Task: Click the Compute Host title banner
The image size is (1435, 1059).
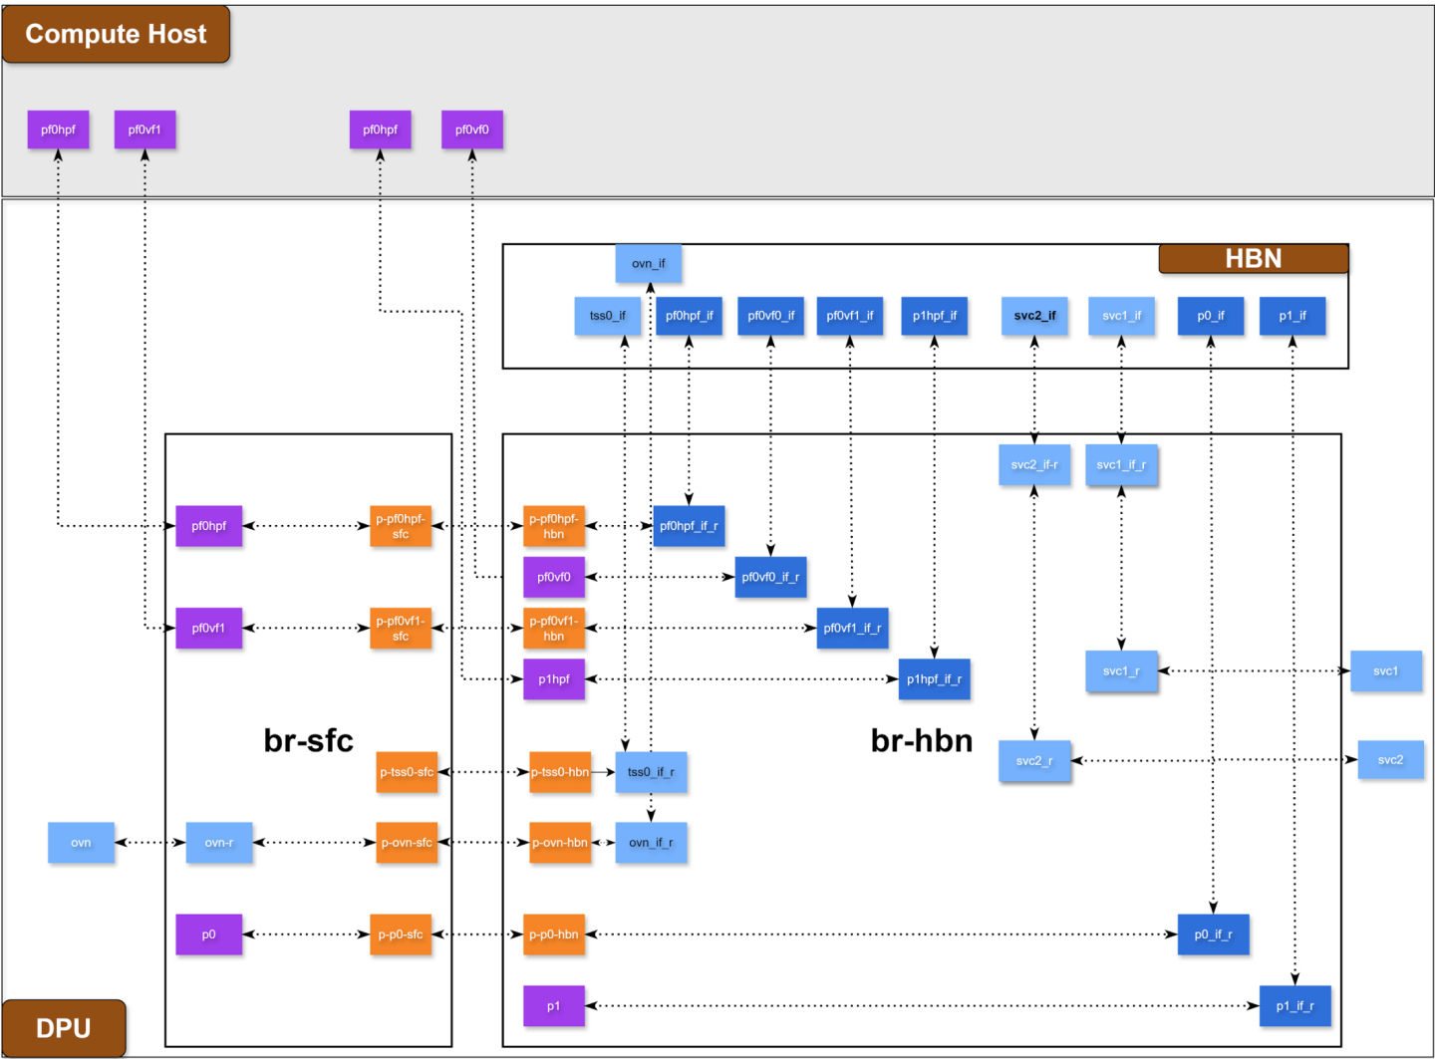Action: coord(116,33)
